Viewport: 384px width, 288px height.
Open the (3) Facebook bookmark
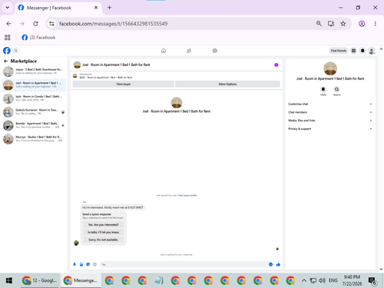point(38,38)
